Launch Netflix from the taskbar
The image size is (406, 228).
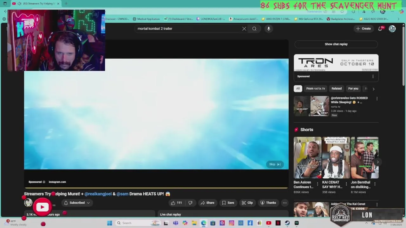[x=278, y=223]
